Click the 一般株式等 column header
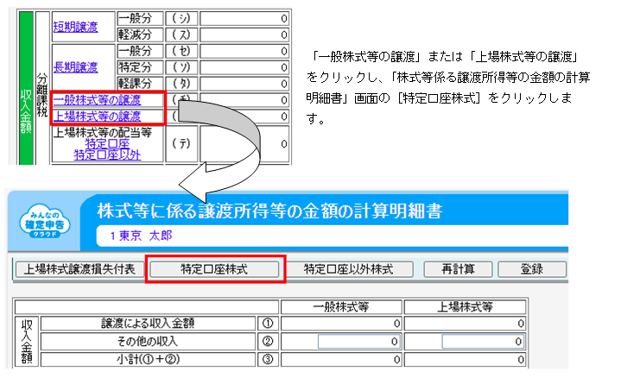 click(341, 306)
